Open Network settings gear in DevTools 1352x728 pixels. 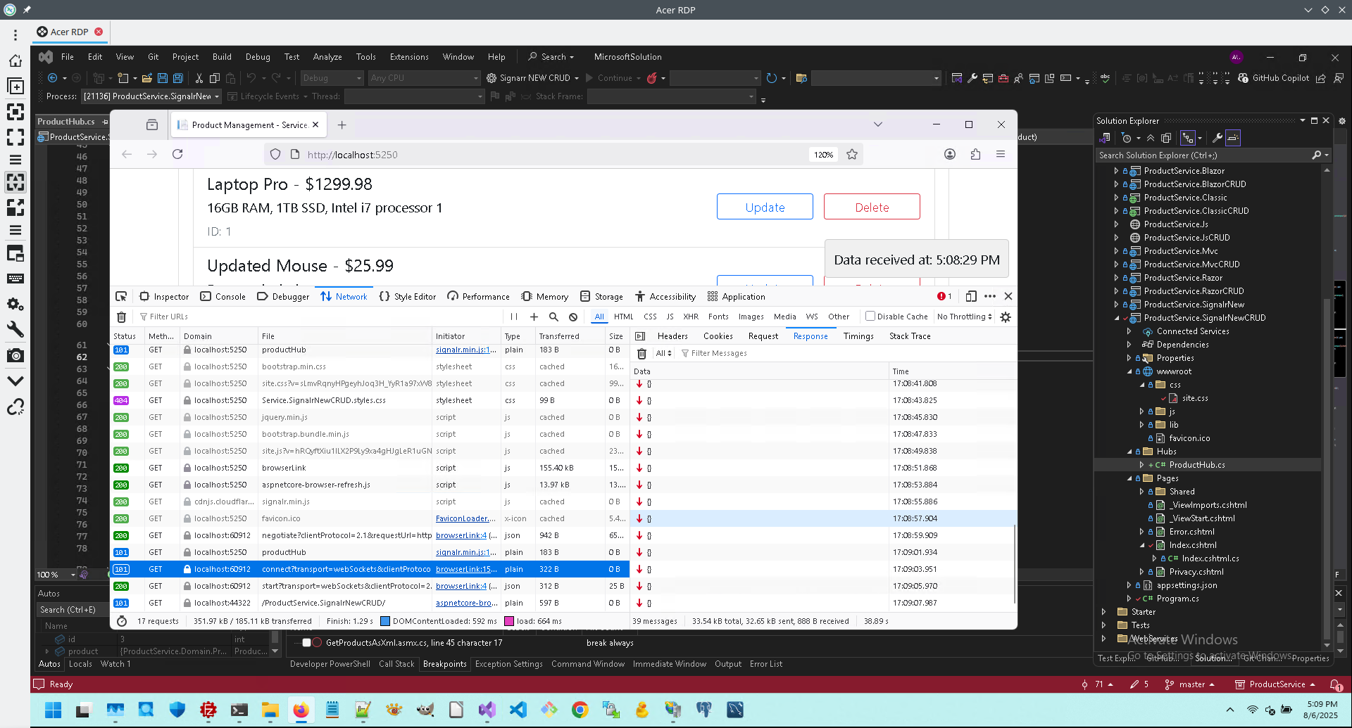click(x=1006, y=317)
